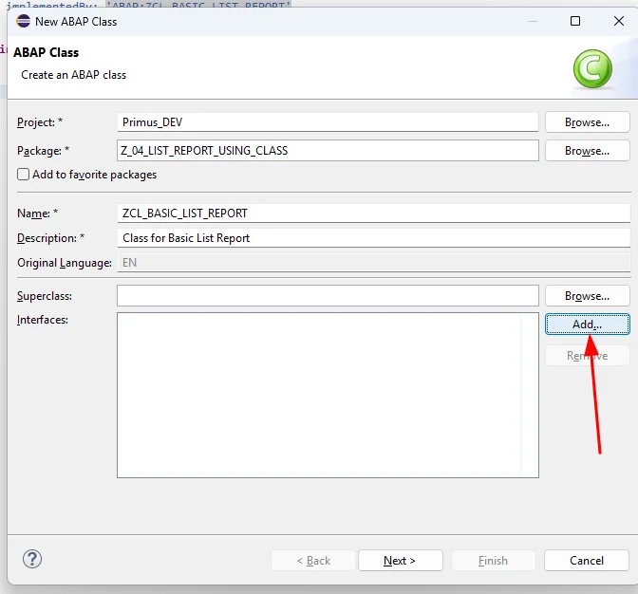The height and width of the screenshot is (594, 638).
Task: Open the help question mark icon
Action: click(x=32, y=559)
